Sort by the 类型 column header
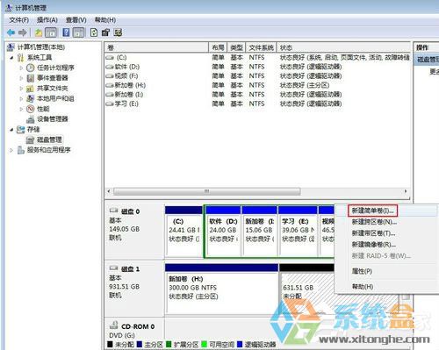The image size is (439, 350). point(236,47)
